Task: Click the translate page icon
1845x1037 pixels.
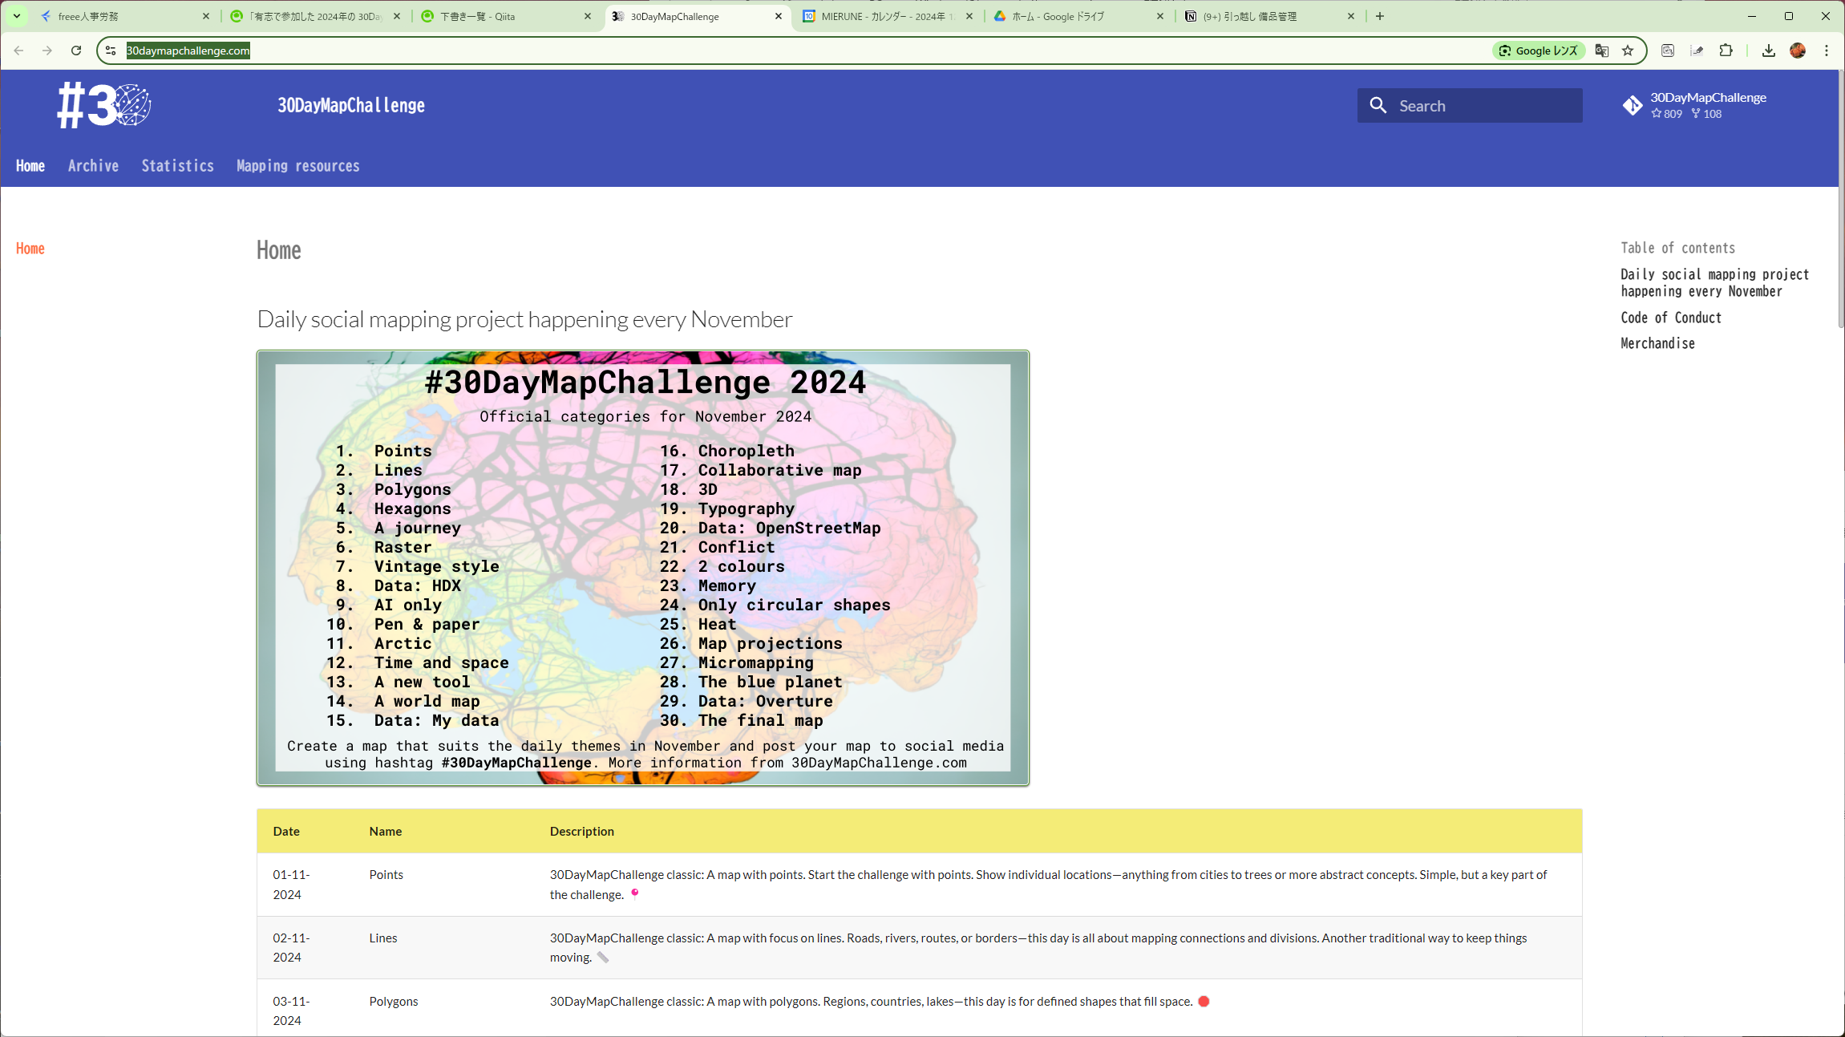Action: point(1602,51)
